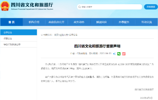
Task: Open the 政府信息公开 navigation menu
Action: (56, 22)
